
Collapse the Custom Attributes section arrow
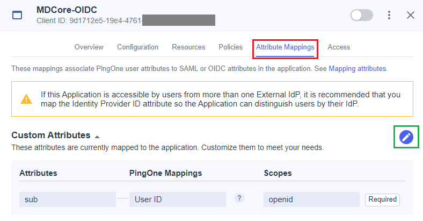[x=97, y=137]
